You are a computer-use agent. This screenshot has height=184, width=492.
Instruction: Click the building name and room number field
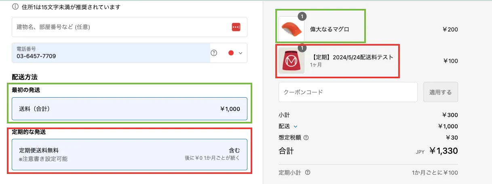click(121, 27)
